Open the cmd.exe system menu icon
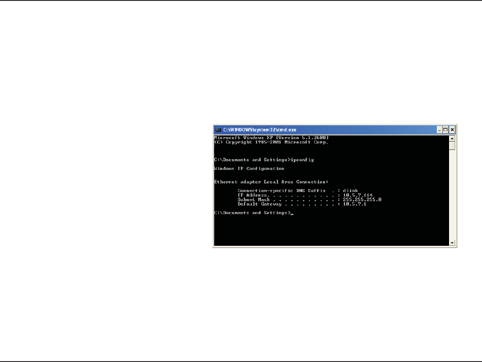This screenshot has height=362, width=482. pyautogui.click(x=218, y=130)
